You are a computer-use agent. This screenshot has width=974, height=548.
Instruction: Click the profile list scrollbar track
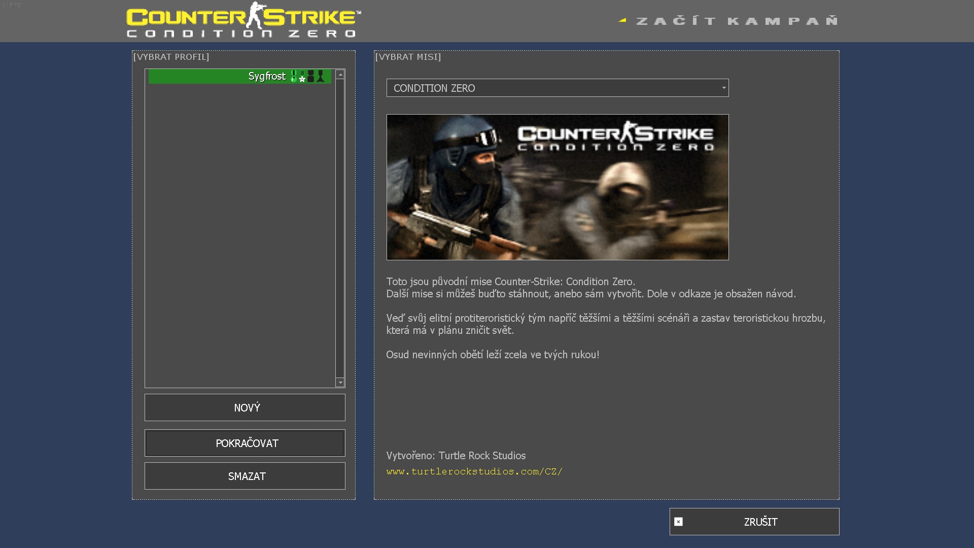[340, 228]
